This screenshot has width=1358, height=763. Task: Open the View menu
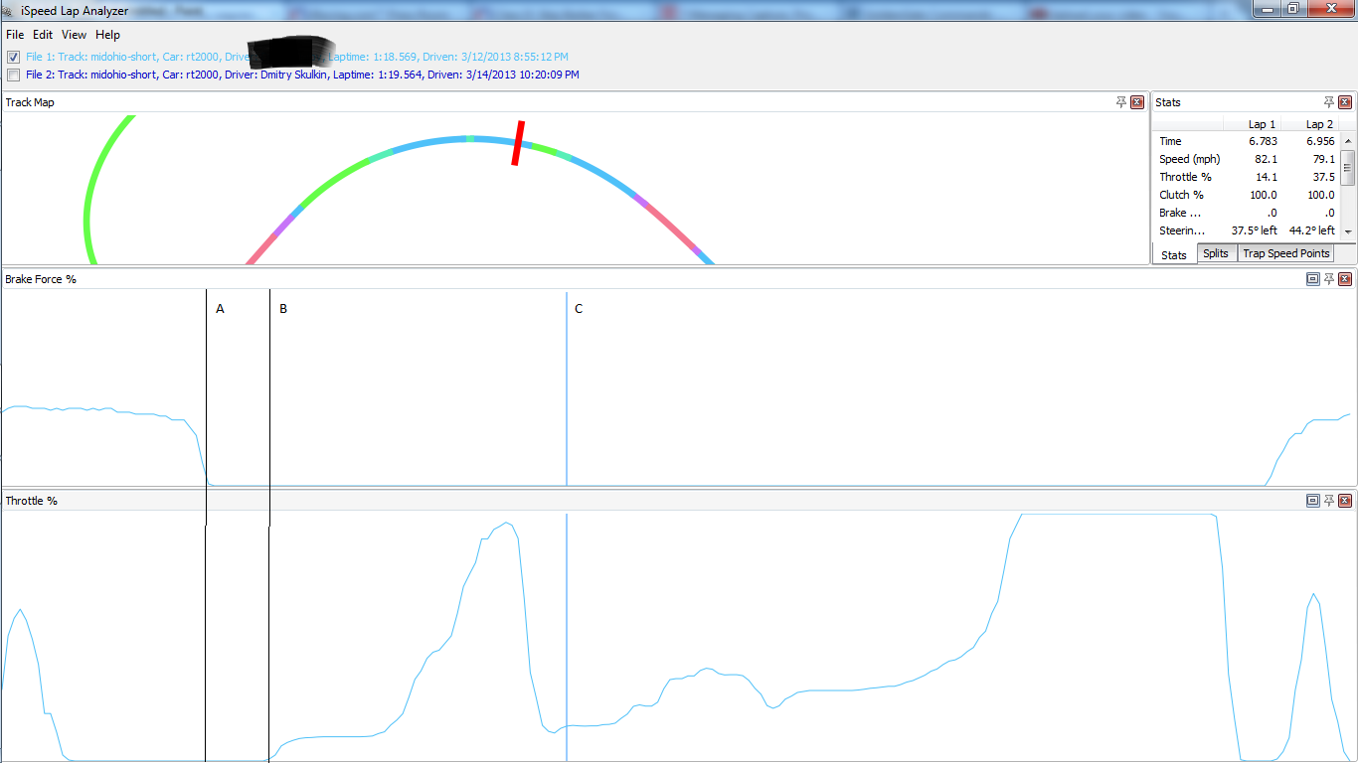pyautogui.click(x=74, y=35)
